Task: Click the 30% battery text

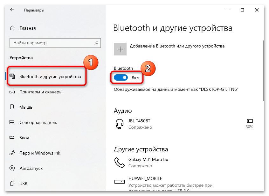Action: 249,127
